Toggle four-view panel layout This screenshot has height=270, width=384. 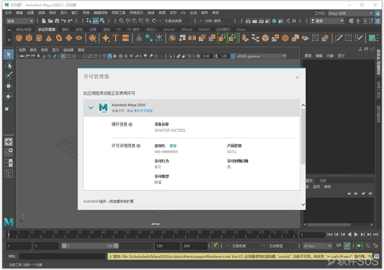click(9, 152)
